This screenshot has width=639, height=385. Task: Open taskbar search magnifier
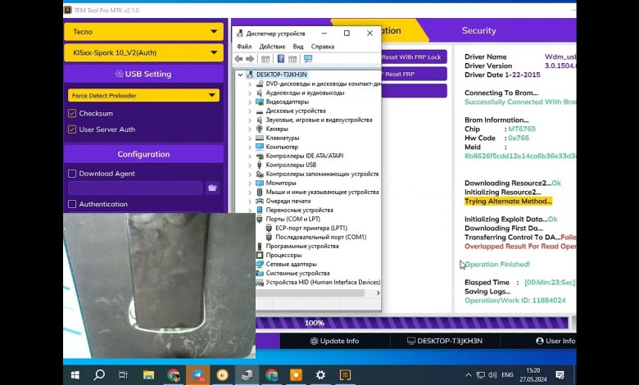(99, 375)
